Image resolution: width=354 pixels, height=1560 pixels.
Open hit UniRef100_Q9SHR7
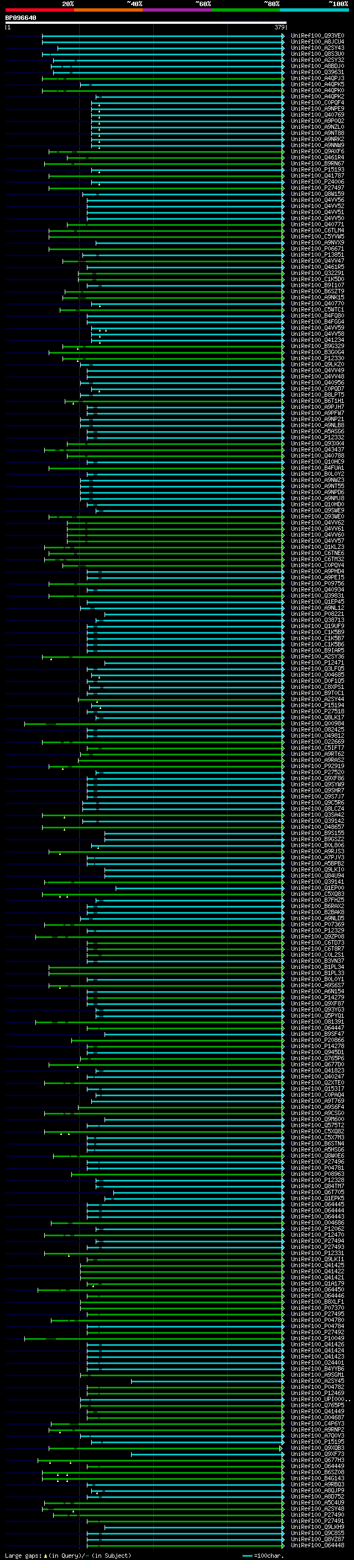point(317,790)
